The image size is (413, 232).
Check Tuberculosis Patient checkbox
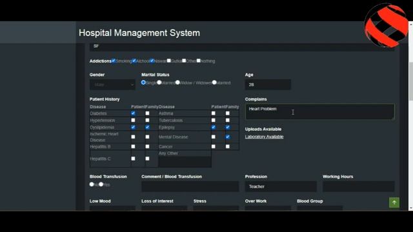click(x=214, y=121)
